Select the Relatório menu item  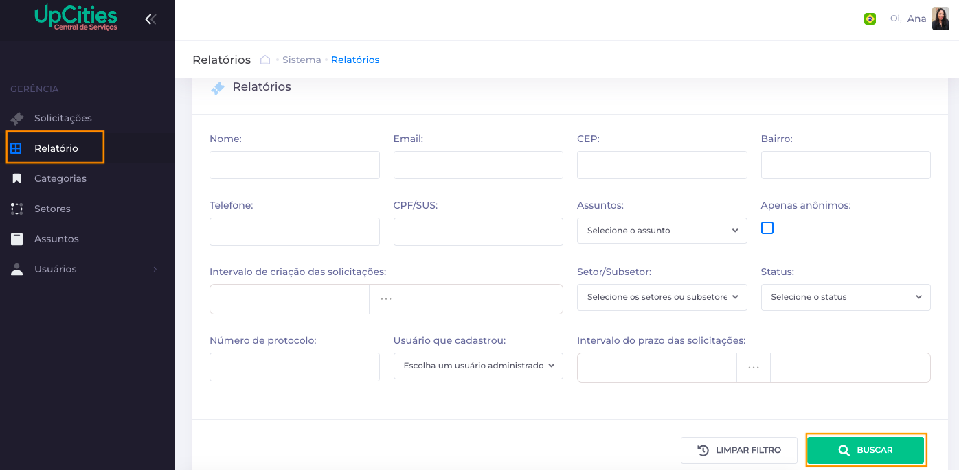(56, 148)
